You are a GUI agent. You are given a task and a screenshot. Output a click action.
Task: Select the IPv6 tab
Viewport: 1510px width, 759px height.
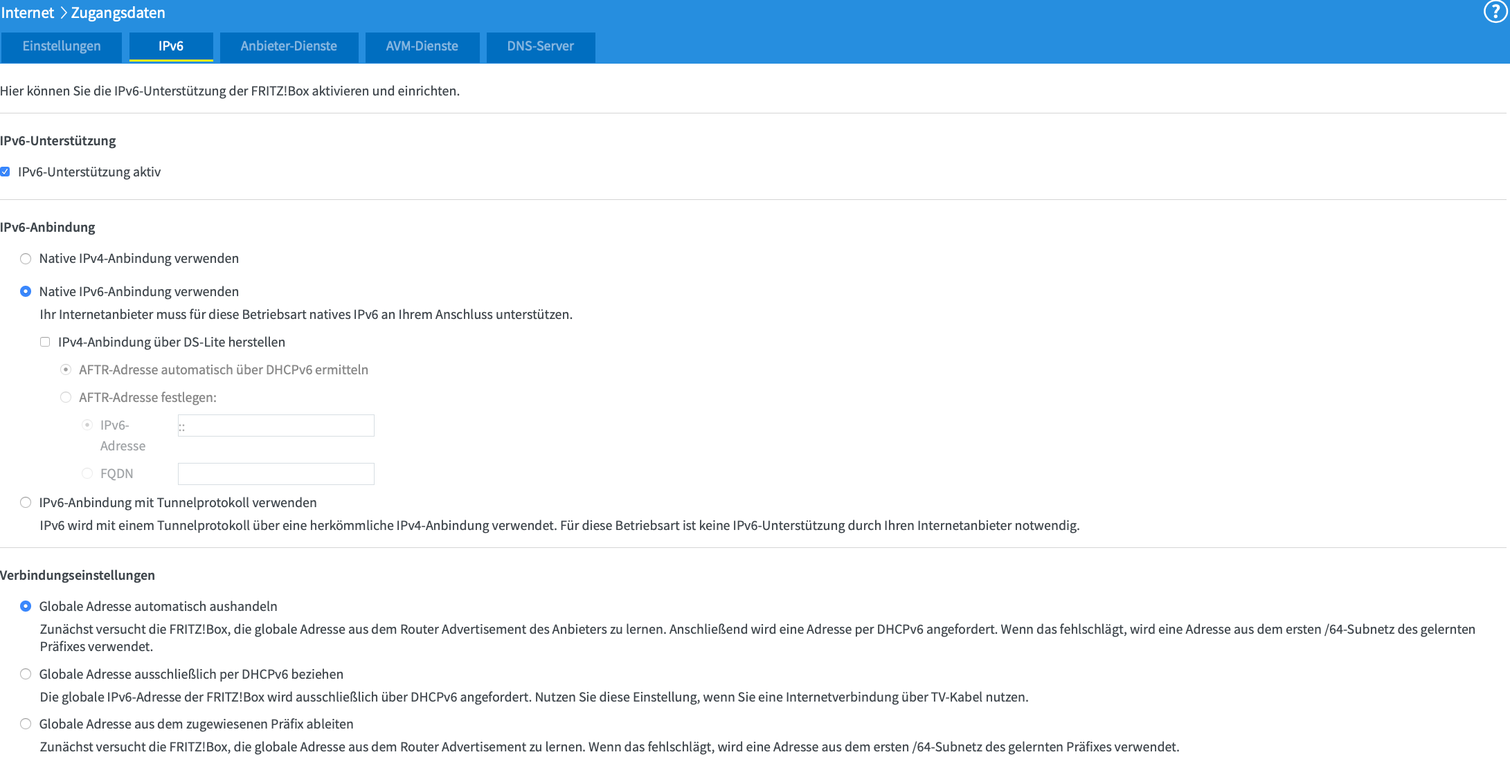pos(171,46)
